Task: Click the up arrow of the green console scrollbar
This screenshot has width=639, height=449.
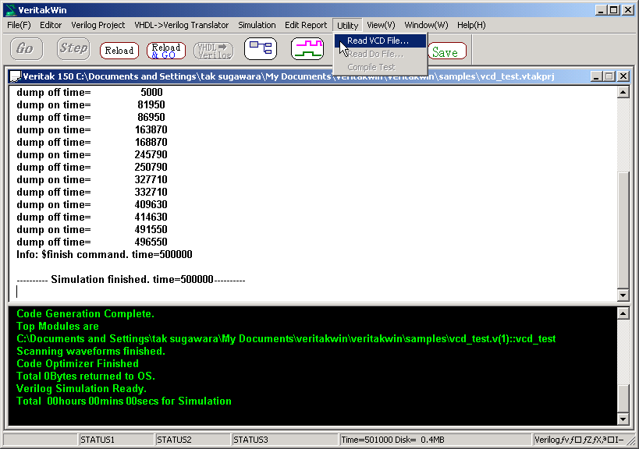Action: tap(623, 313)
